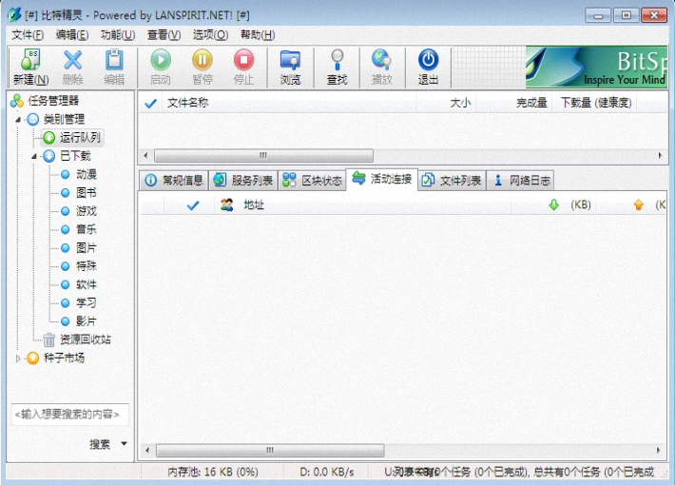Open the 编辑(E) menu

(72, 35)
